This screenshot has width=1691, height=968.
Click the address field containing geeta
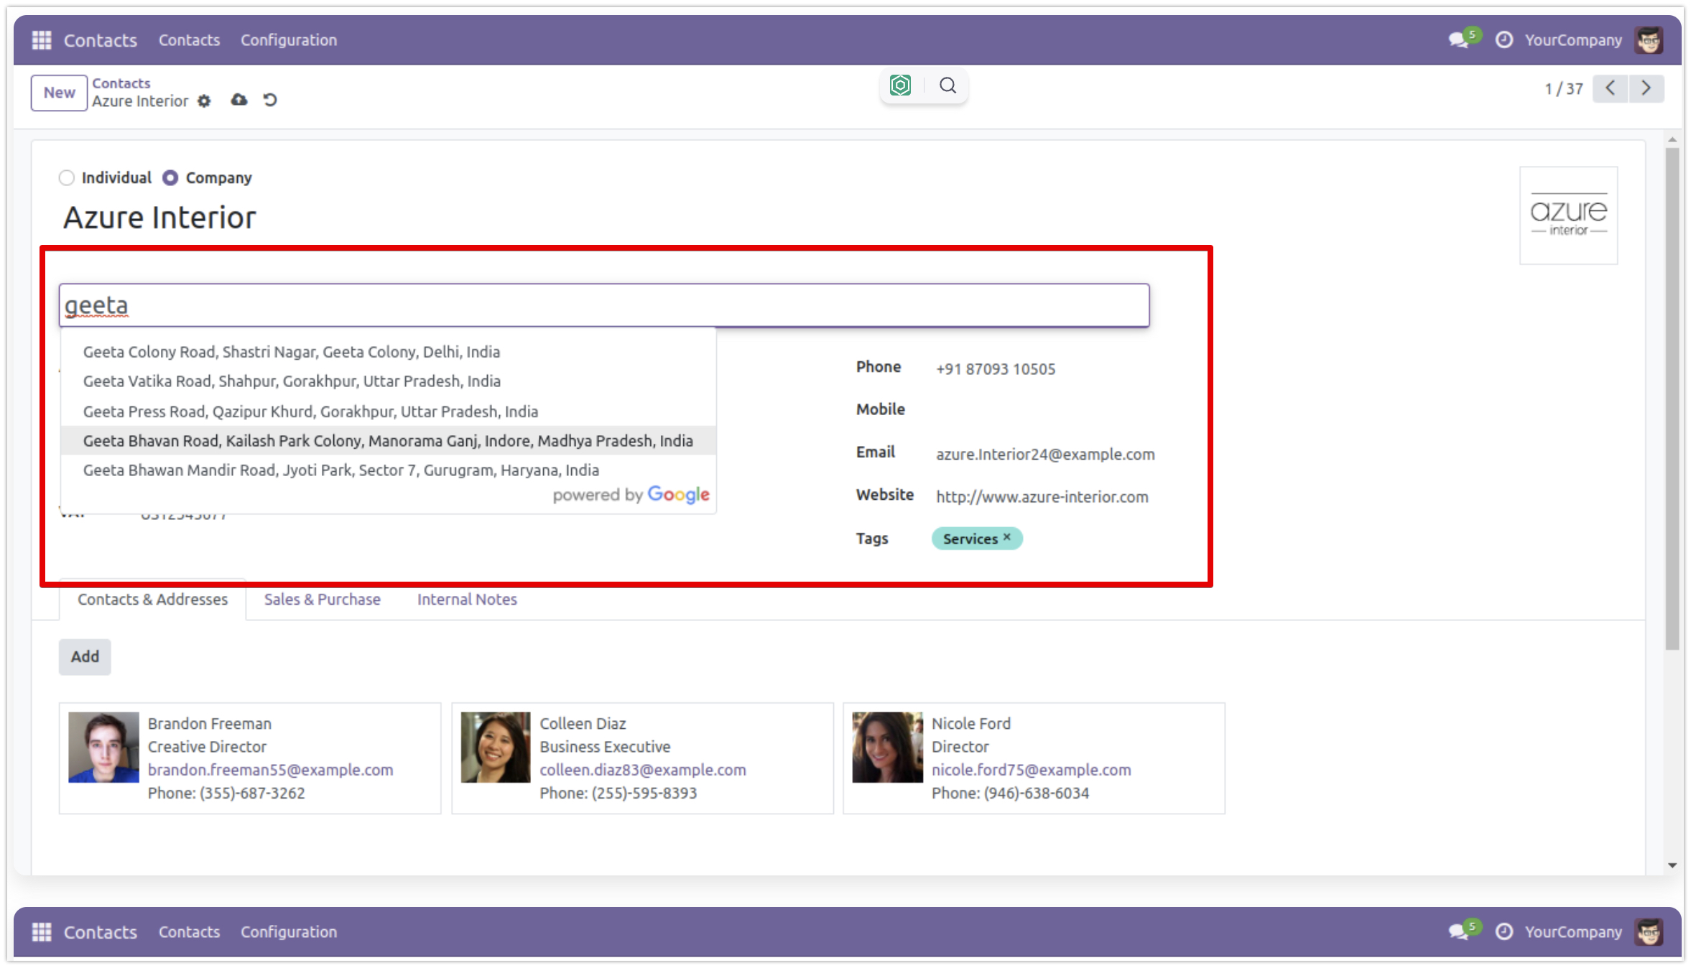[x=604, y=306]
